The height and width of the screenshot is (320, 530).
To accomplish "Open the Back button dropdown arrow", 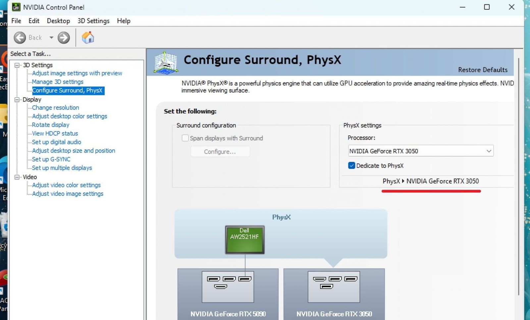I will pyautogui.click(x=51, y=37).
